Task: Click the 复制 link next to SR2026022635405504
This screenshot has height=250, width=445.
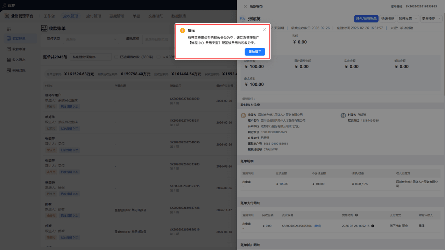Action: [x=317, y=226]
